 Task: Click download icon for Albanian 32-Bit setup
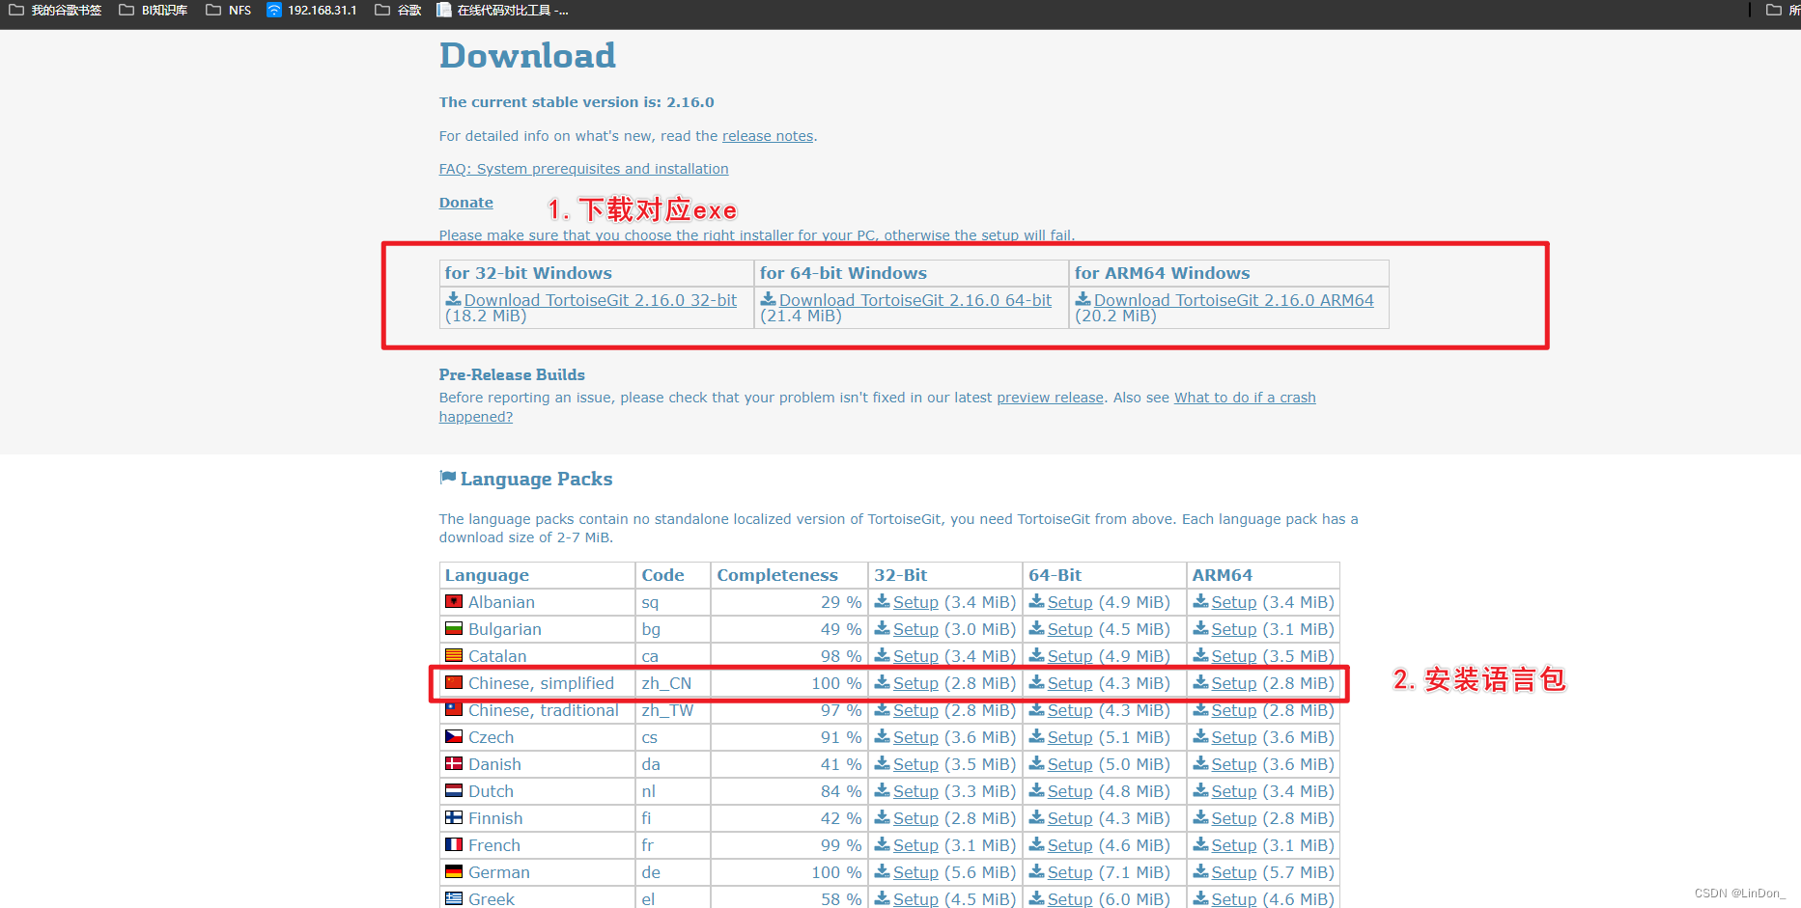click(x=883, y=601)
